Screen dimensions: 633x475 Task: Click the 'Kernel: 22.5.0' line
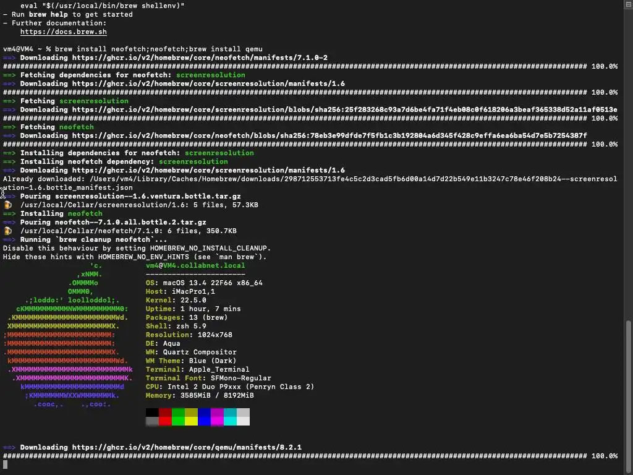pos(176,300)
